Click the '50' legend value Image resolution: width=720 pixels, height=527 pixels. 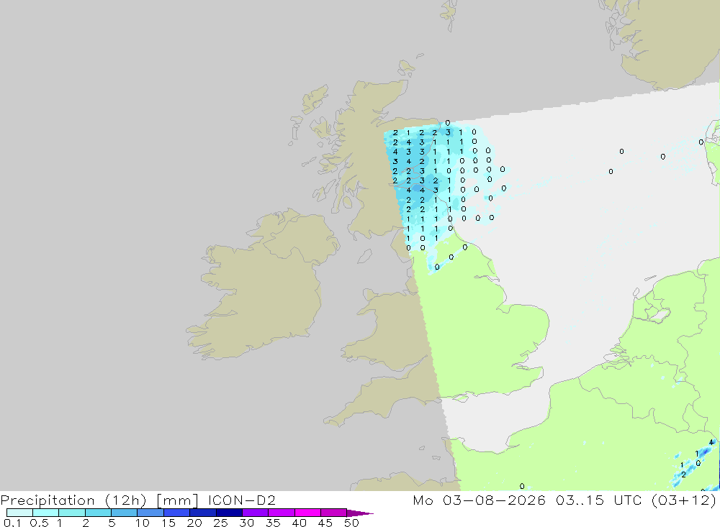point(352,523)
